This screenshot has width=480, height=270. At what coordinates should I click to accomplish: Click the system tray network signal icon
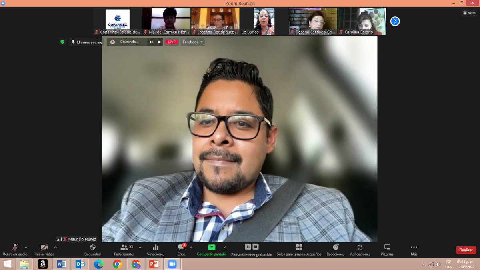click(431, 264)
